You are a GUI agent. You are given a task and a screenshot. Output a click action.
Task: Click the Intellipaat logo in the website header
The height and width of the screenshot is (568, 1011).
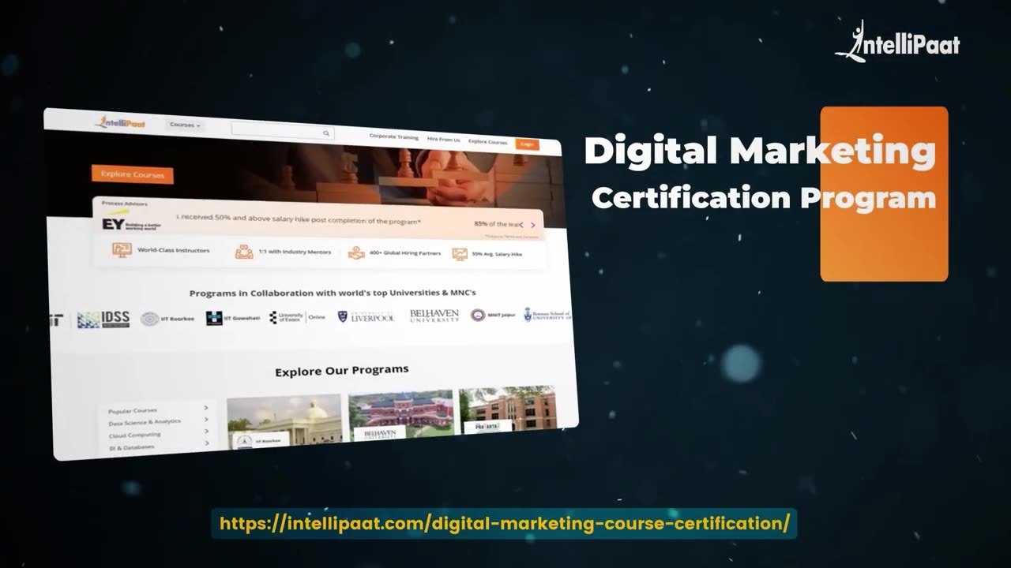coord(121,122)
